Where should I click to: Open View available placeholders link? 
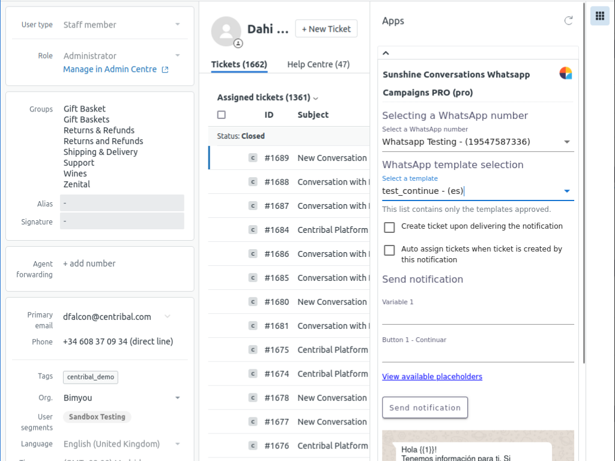[x=432, y=376]
